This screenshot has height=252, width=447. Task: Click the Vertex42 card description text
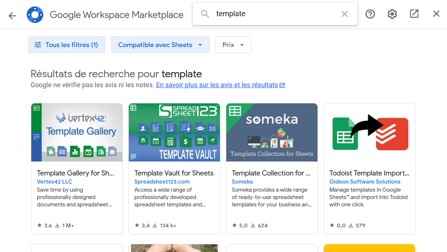[74, 197]
